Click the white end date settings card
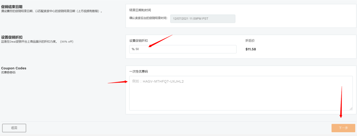Image resolution: width=357 pixels, height=136 pixels. pos(241,16)
